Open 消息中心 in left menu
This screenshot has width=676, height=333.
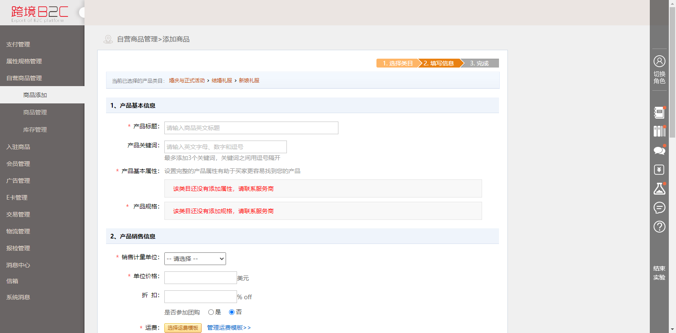(18, 265)
